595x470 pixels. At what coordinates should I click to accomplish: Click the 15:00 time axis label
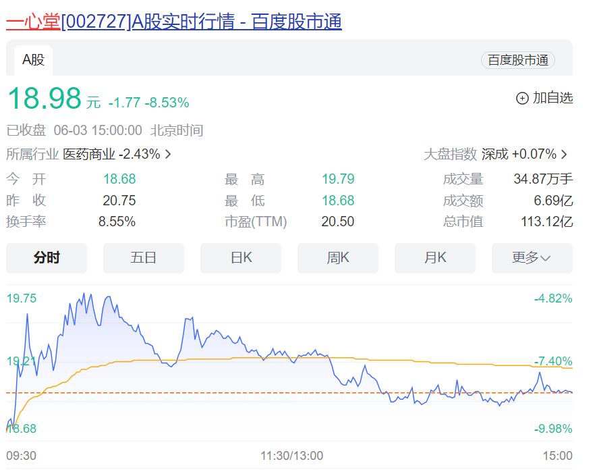coord(557,456)
